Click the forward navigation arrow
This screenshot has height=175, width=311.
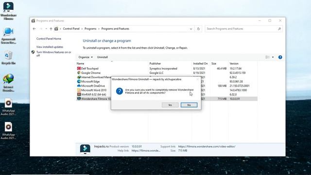point(41,29)
